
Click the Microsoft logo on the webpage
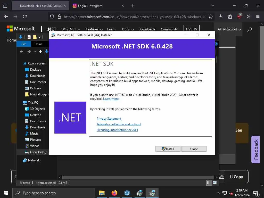click(x=21, y=29)
